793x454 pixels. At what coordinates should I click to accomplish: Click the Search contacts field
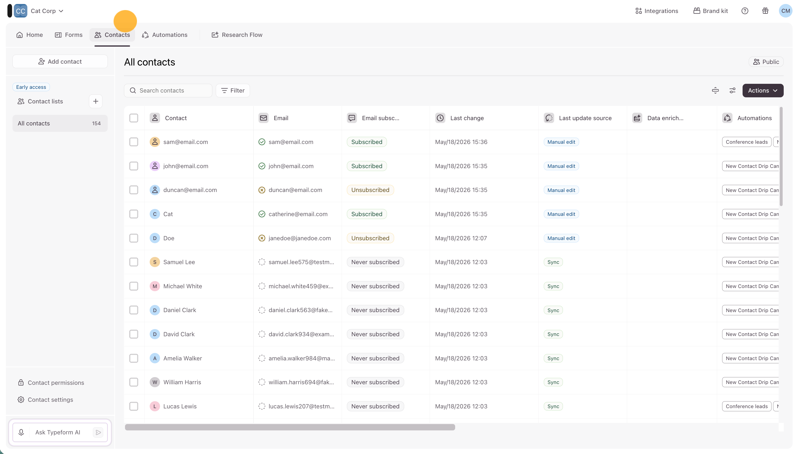pos(168,90)
